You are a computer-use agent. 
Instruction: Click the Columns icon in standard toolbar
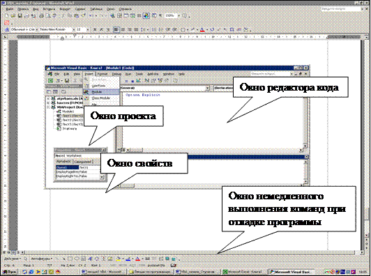(x=139, y=15)
